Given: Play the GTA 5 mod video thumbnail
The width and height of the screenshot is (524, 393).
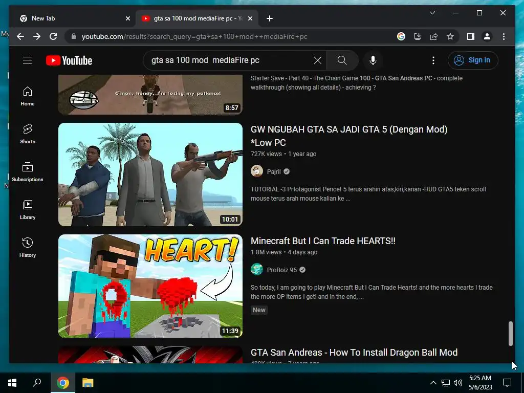Looking at the screenshot, I should (x=150, y=174).
